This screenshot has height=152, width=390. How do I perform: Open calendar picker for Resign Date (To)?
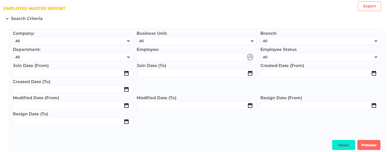coord(126,122)
